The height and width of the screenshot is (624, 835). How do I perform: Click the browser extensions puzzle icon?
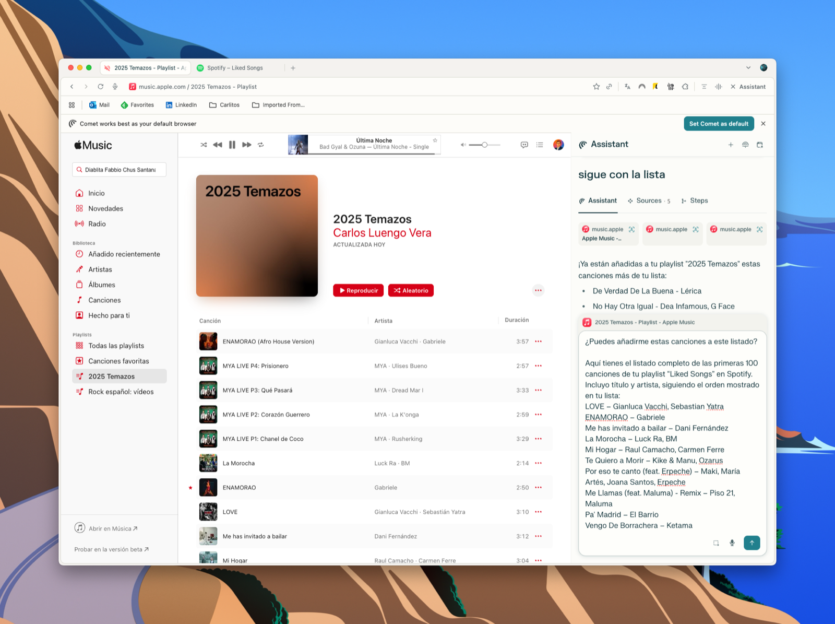click(685, 87)
